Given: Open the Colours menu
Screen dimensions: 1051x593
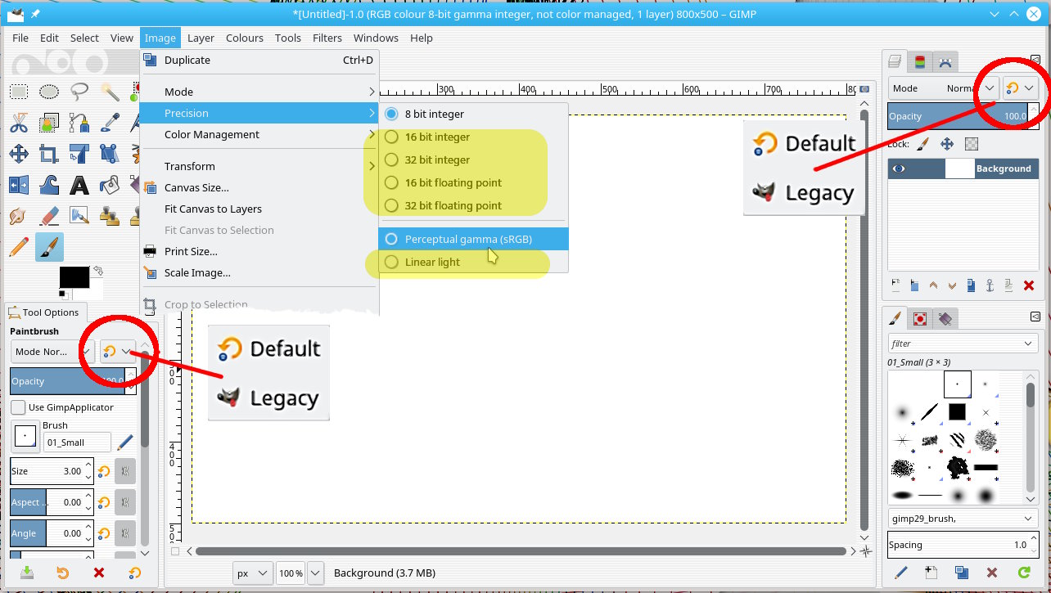Looking at the screenshot, I should coord(245,38).
